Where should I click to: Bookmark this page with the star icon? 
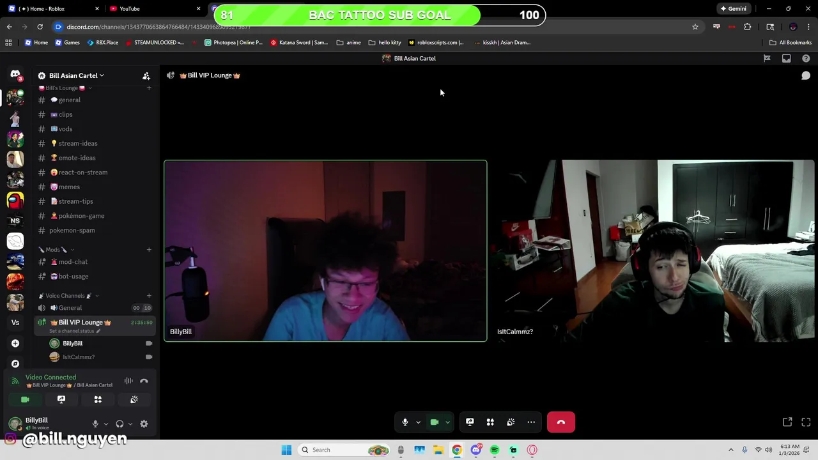695,27
